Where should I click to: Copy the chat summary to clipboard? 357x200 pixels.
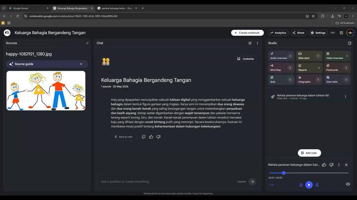click(143, 137)
